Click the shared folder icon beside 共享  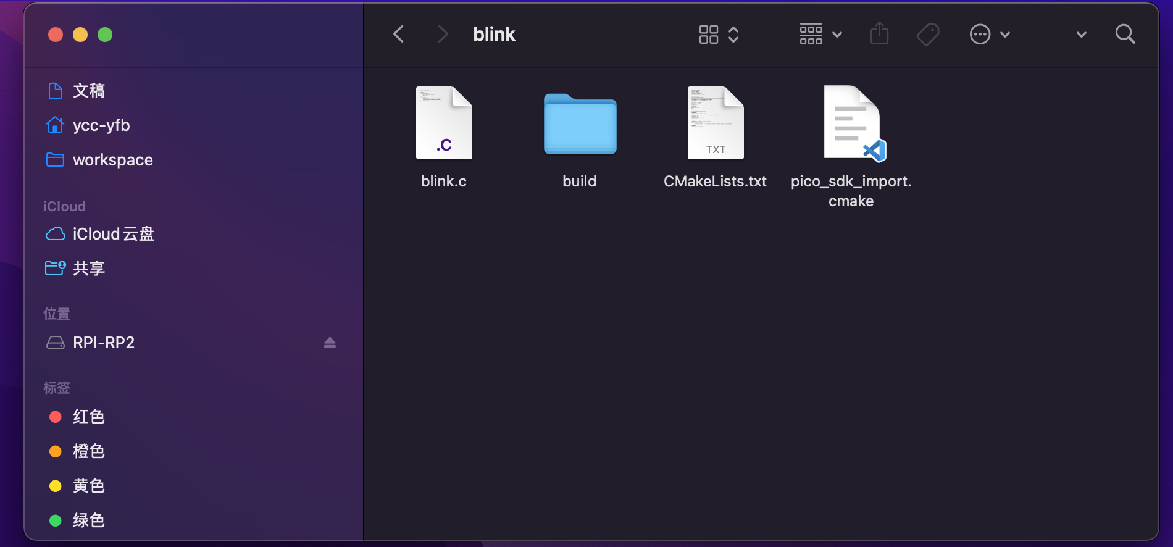pyautogui.click(x=56, y=268)
